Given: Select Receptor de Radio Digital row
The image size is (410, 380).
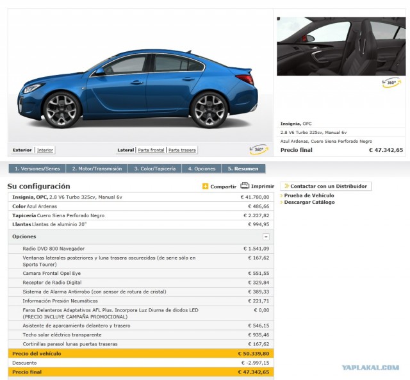Looking at the screenshot, I should tap(141, 283).
